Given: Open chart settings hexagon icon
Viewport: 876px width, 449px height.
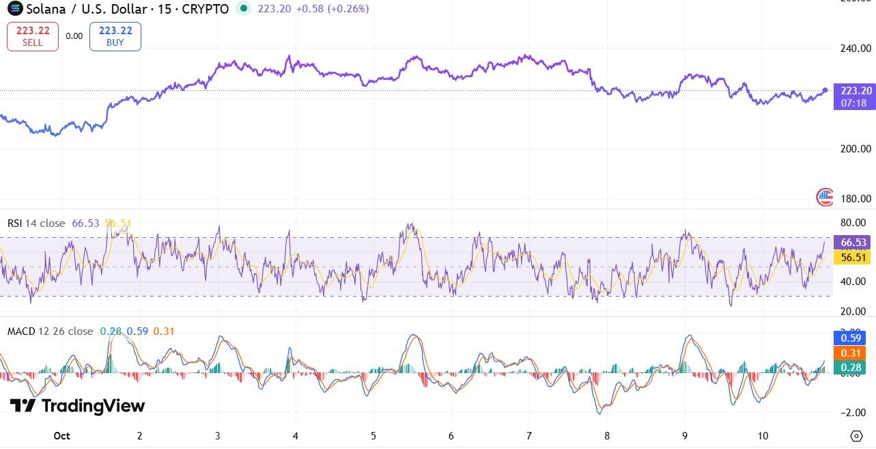Looking at the screenshot, I should click(x=856, y=435).
